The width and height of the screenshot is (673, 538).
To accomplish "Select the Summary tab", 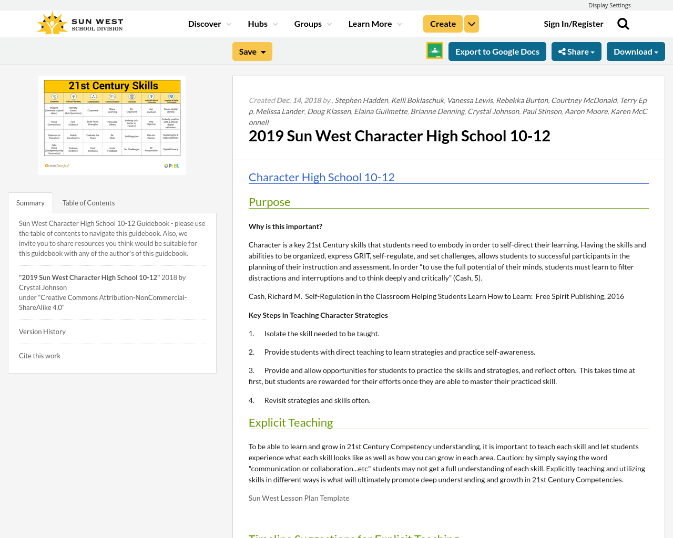I will pyautogui.click(x=30, y=202).
